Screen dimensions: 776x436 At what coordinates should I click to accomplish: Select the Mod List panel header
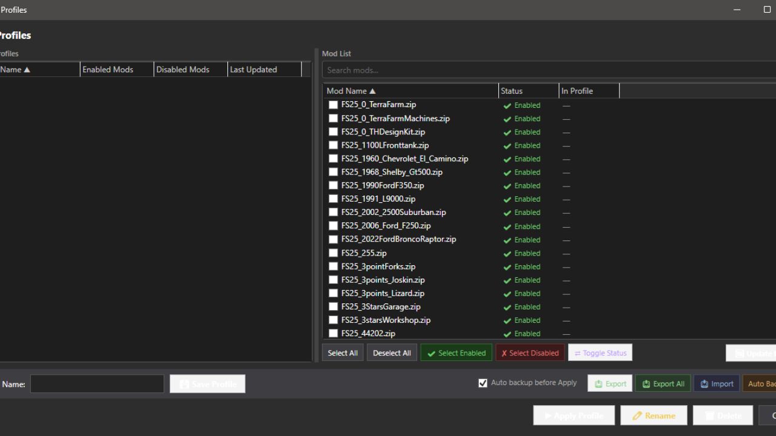tap(336, 53)
